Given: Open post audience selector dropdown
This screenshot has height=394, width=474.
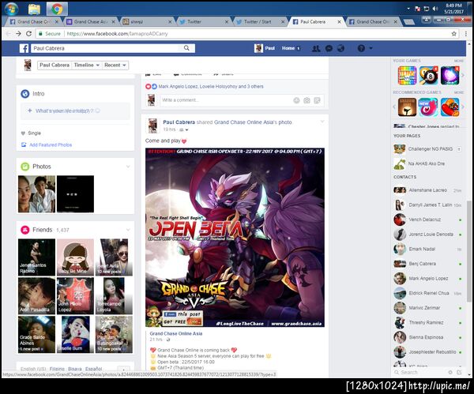Looking at the screenshot, I should (184, 129).
